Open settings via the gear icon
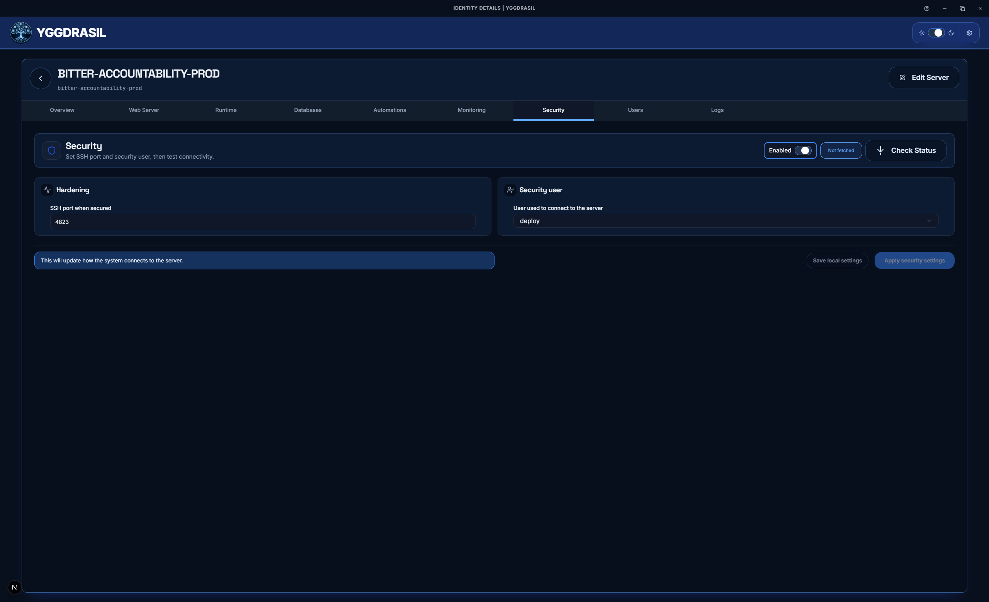 pyautogui.click(x=970, y=33)
